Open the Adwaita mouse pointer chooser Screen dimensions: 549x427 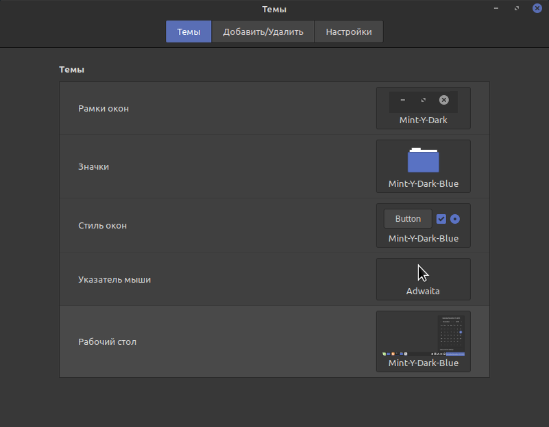[x=424, y=279]
